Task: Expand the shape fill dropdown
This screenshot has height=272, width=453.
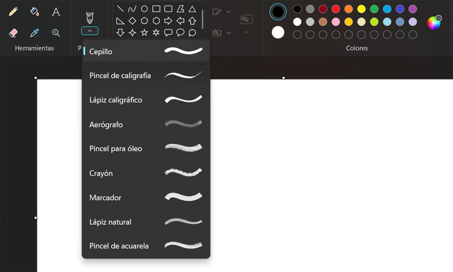Action: click(229, 33)
